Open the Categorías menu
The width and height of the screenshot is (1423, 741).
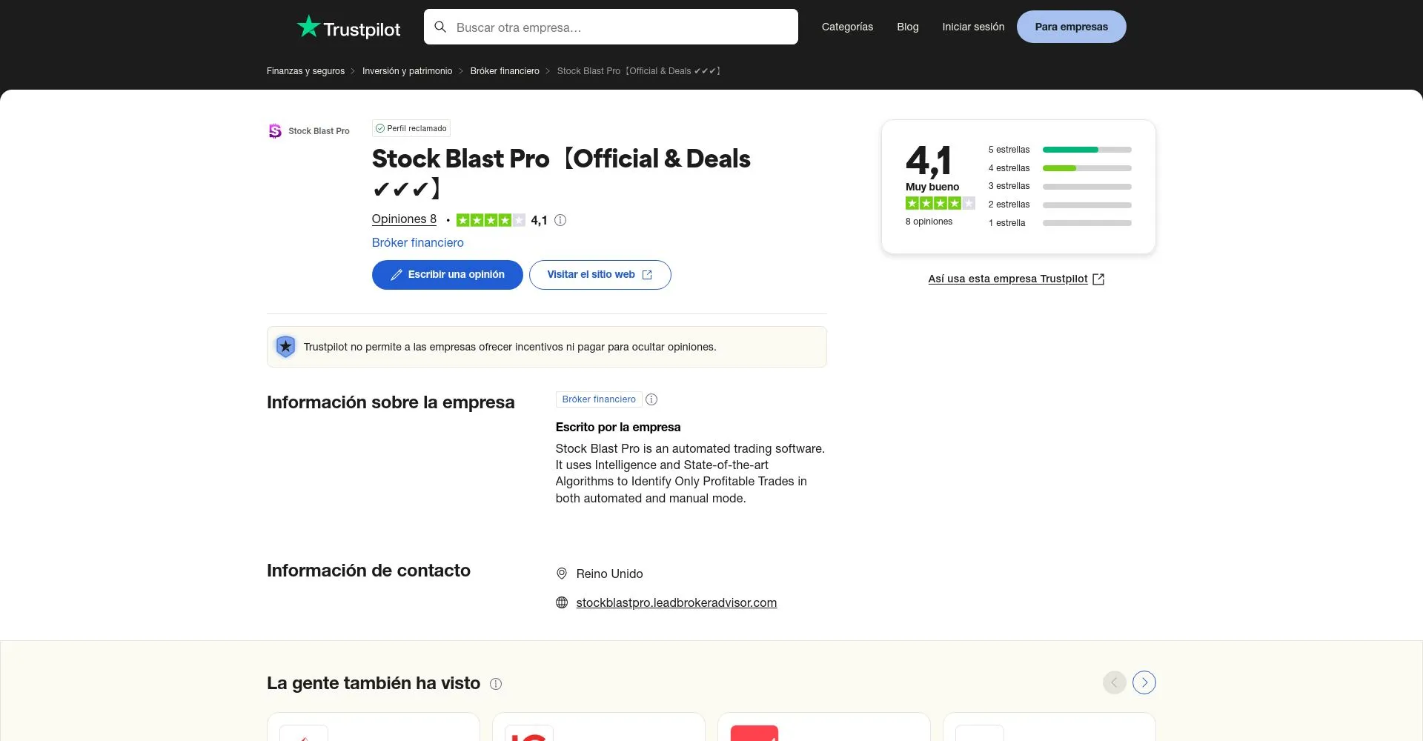point(847,27)
